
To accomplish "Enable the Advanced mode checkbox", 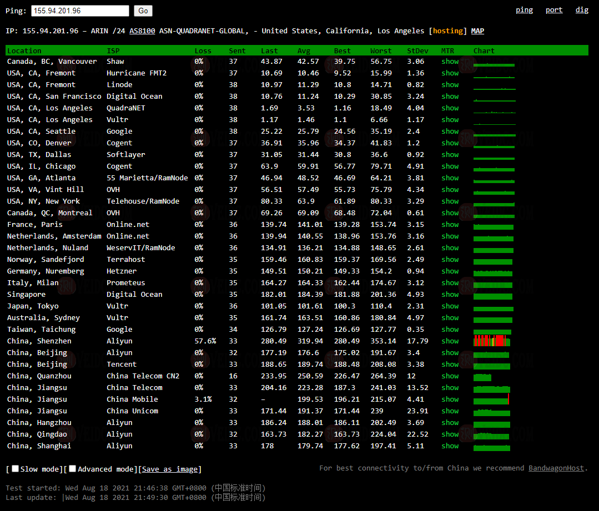I will coord(73,469).
